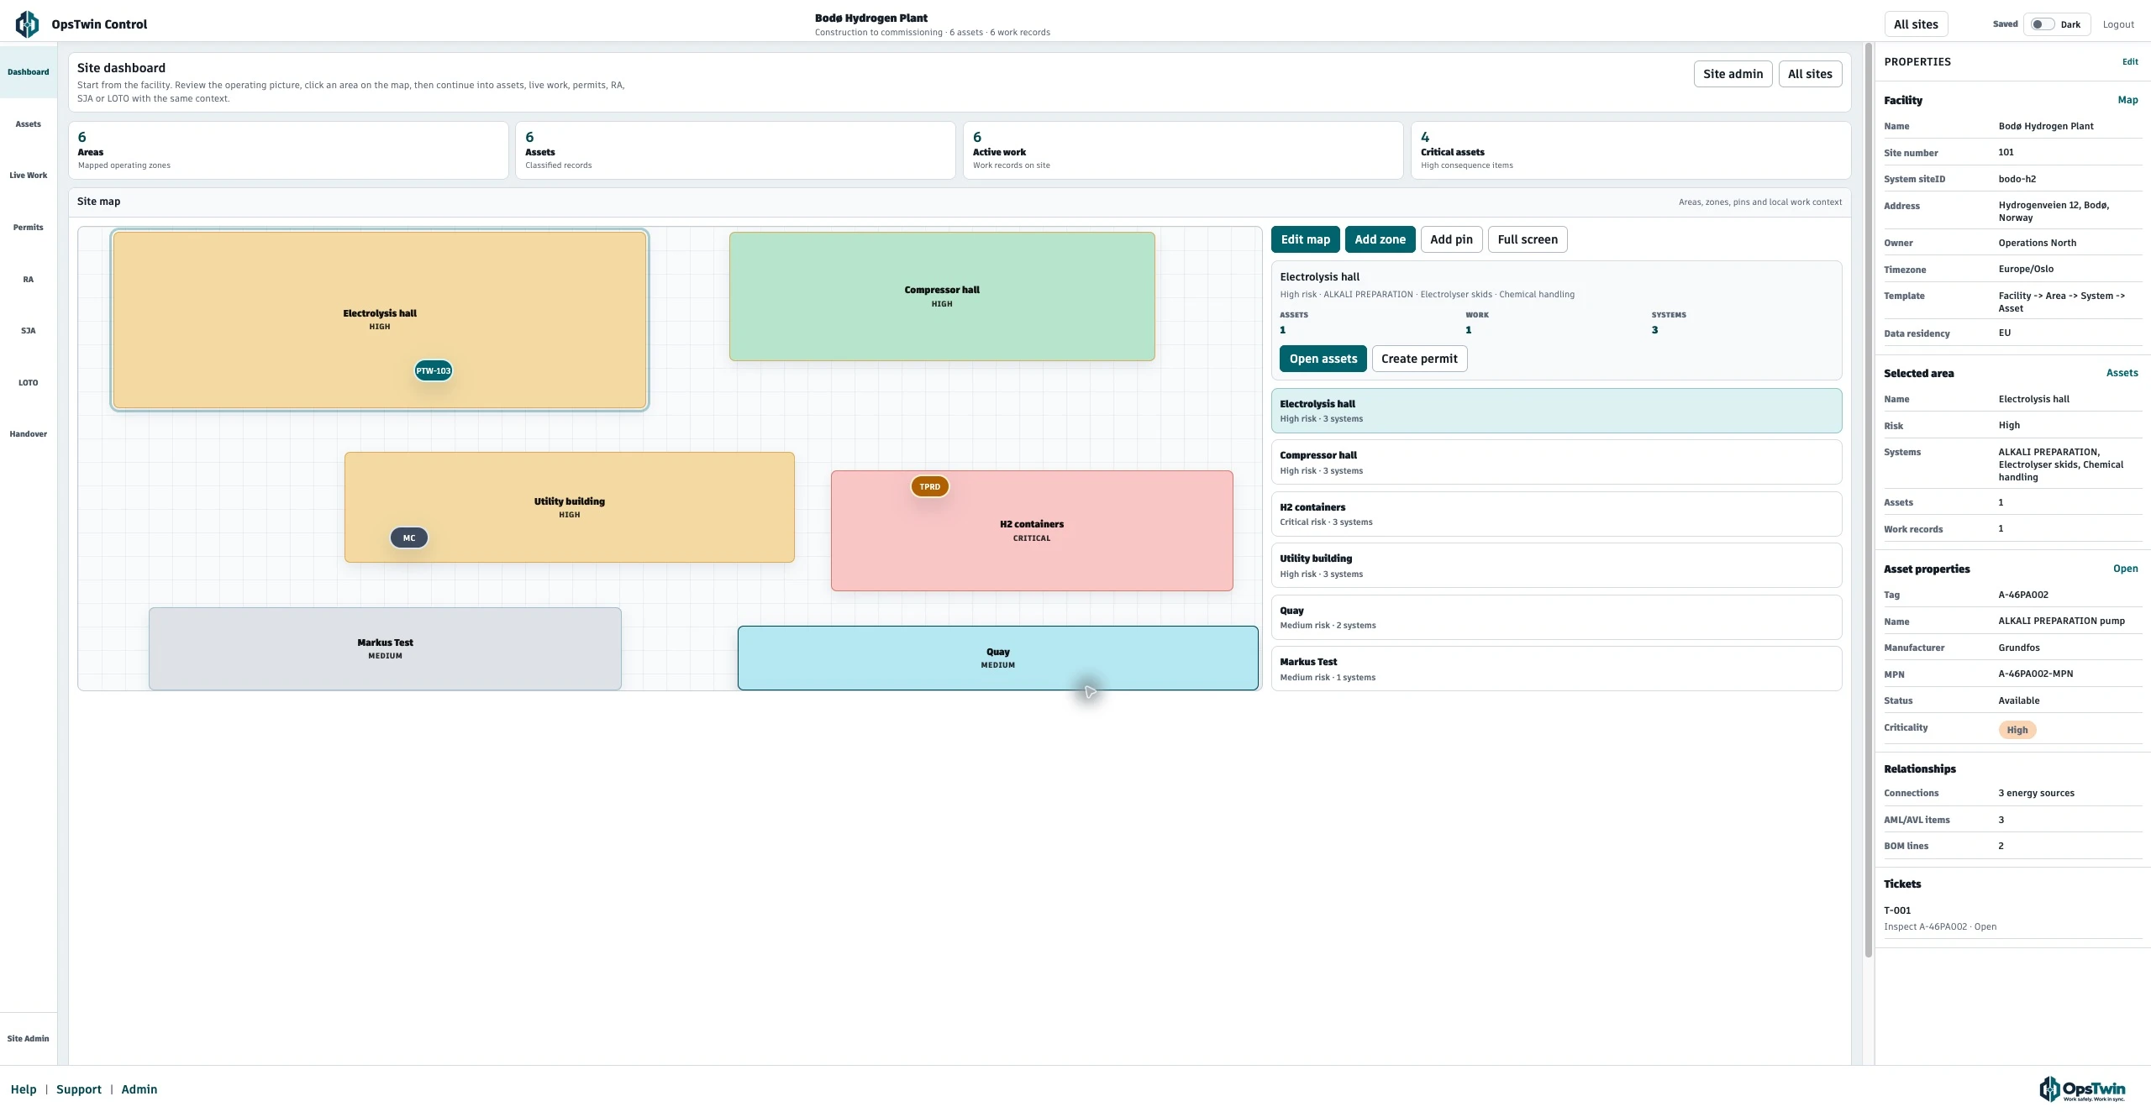
Task: Click the Map link beside Facility
Action: pos(2127,100)
